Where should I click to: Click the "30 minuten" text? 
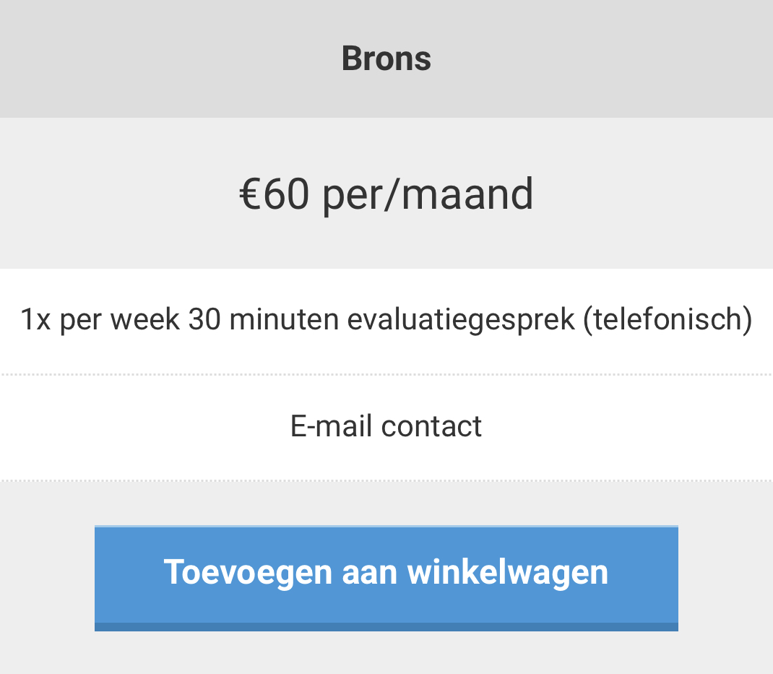[264, 320]
